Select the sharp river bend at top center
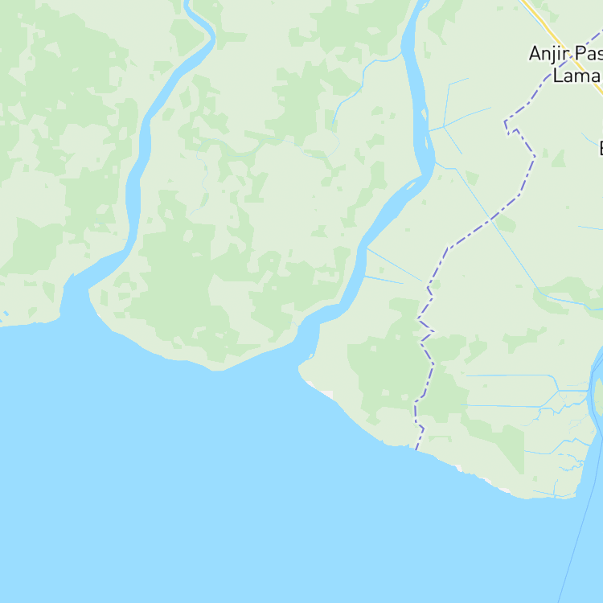The height and width of the screenshot is (603, 603). click(200, 23)
